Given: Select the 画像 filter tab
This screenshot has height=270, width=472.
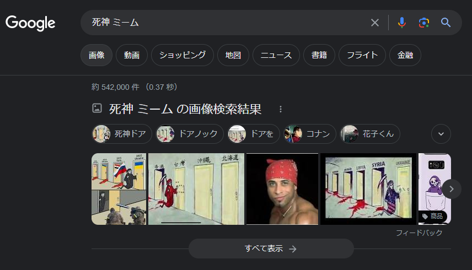Looking at the screenshot, I should (96, 55).
